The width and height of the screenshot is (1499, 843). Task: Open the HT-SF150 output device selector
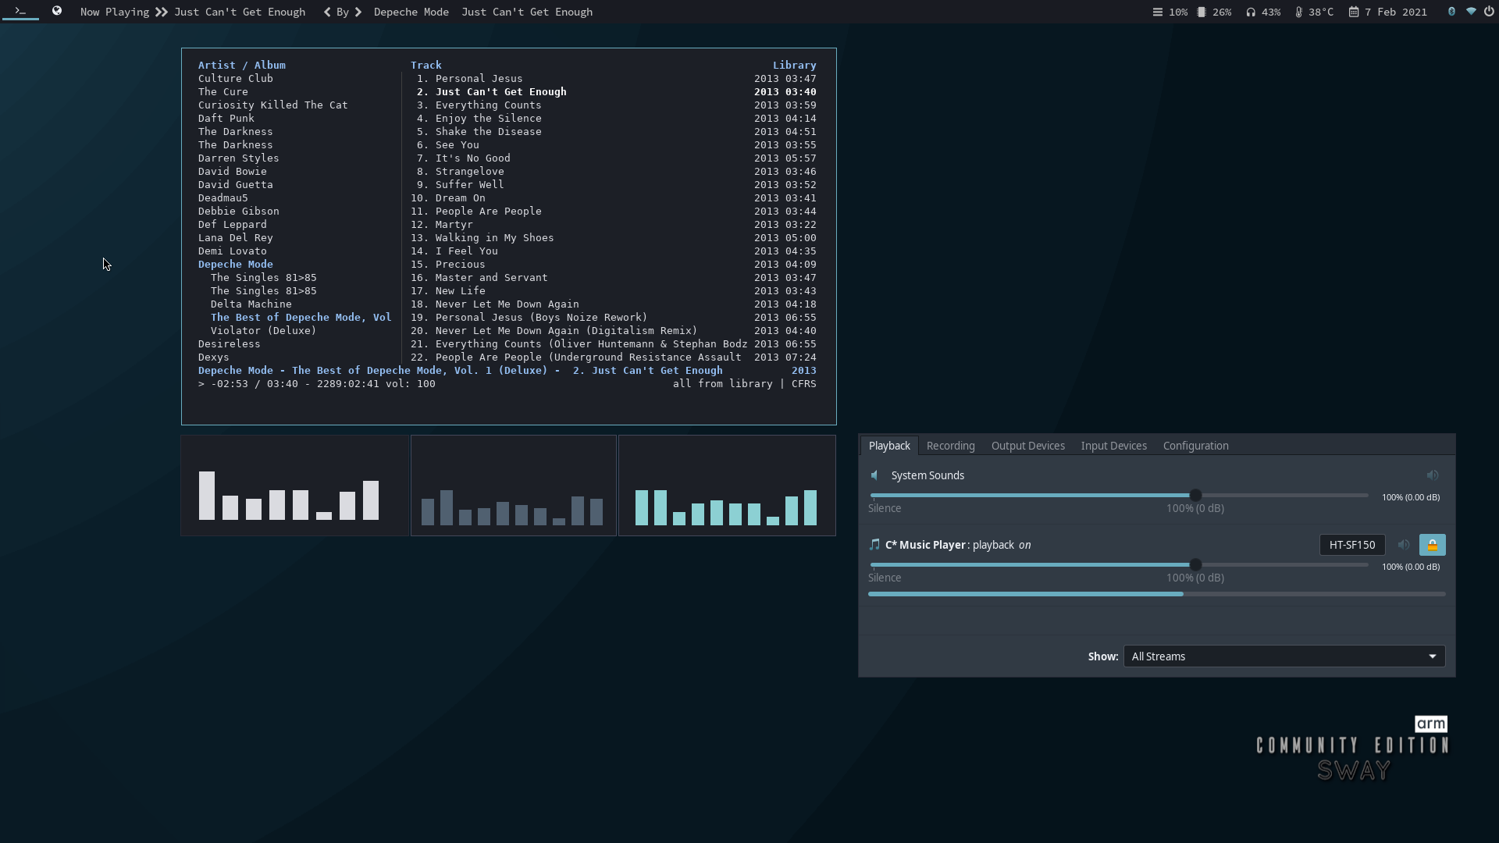(1352, 545)
